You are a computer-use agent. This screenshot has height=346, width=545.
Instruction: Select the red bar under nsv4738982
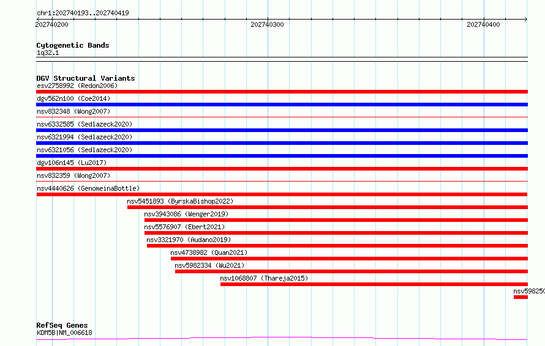349,259
